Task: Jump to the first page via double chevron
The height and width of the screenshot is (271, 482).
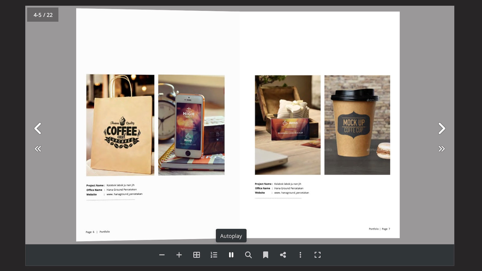Action: (x=38, y=148)
